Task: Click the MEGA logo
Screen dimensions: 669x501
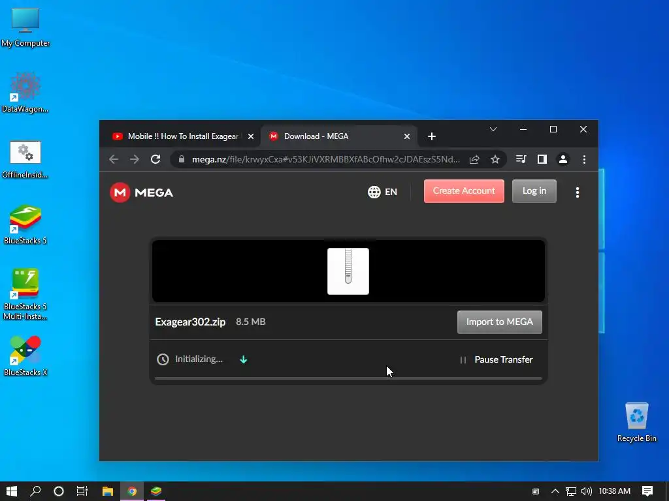Action: [x=141, y=192]
